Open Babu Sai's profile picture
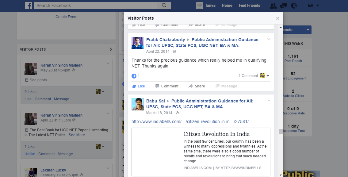348x177 pixels. pyautogui.click(x=138, y=104)
